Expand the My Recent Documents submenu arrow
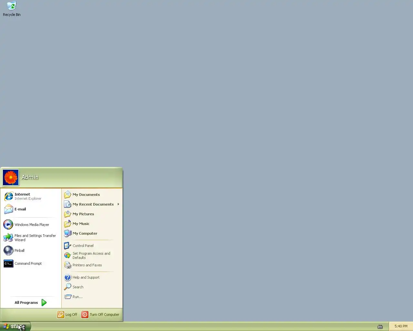Screen dimensions: 413x331 [x=118, y=204]
